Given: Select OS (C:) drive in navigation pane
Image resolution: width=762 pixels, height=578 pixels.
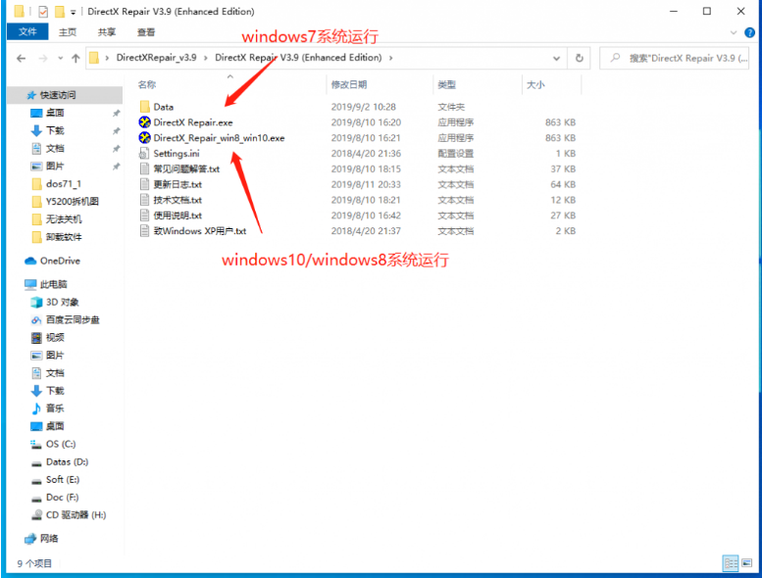Looking at the screenshot, I should tap(60, 444).
